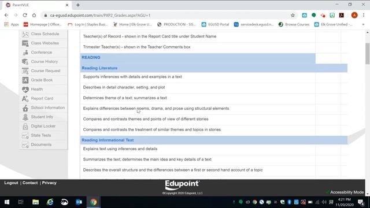370x208 pixels.
Task: Open Student Info person icon
Action: point(25,117)
